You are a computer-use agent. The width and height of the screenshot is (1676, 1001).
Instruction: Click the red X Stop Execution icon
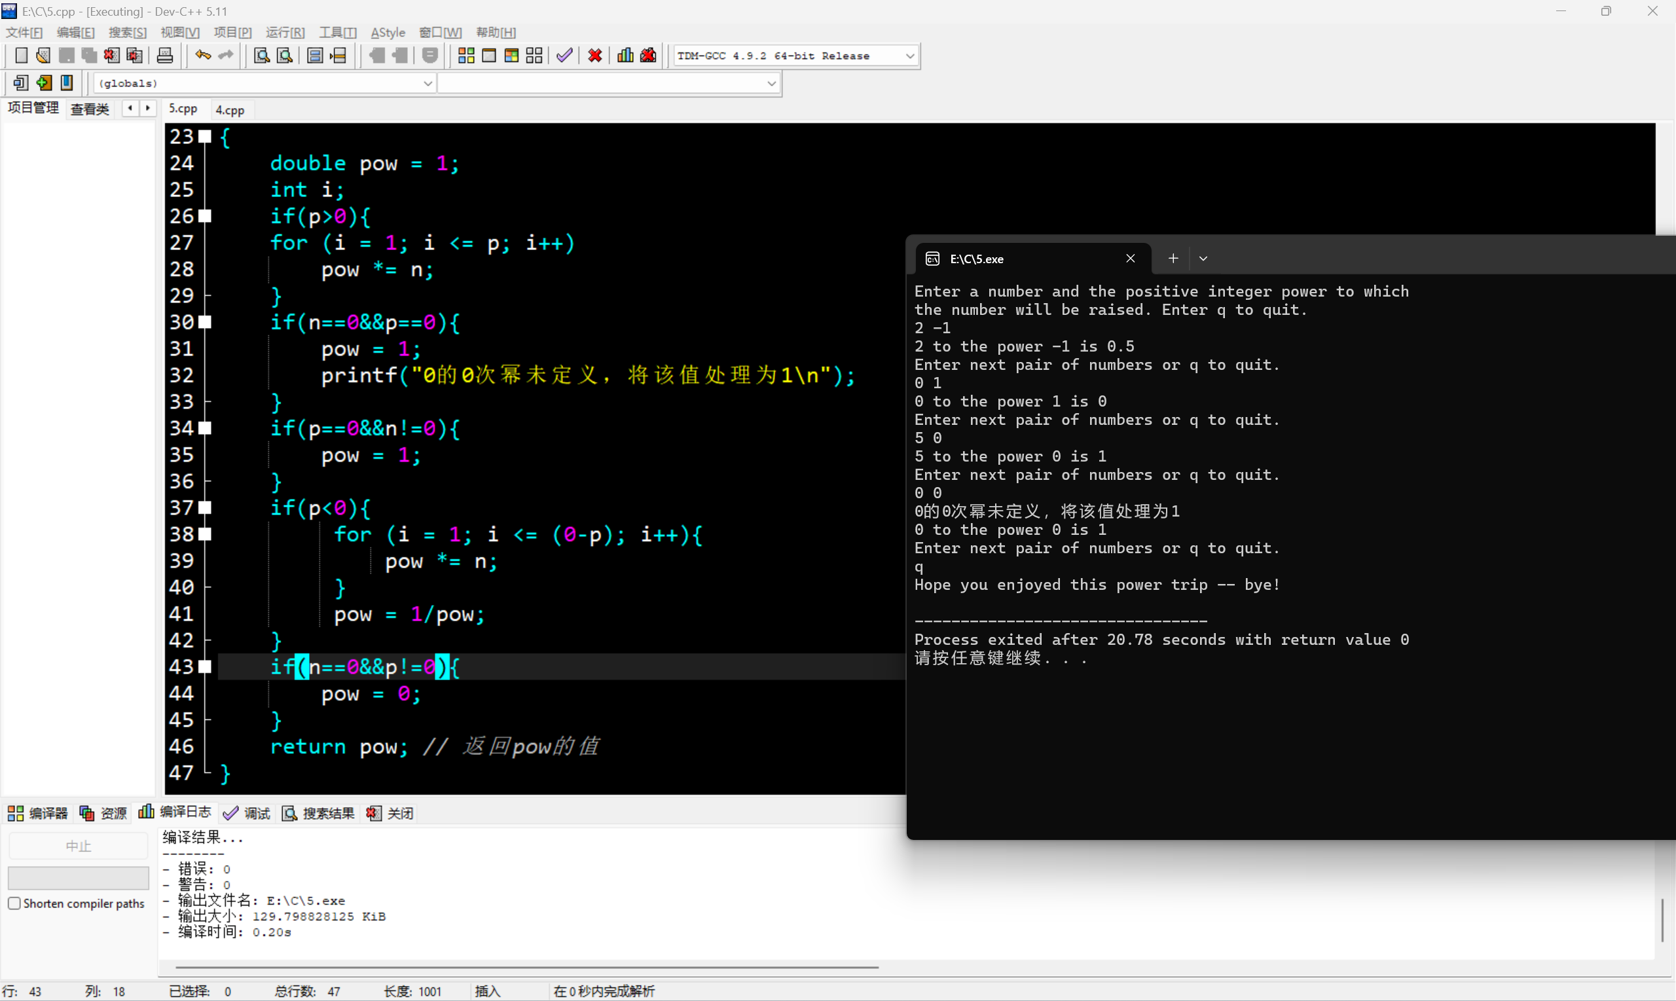coord(594,56)
